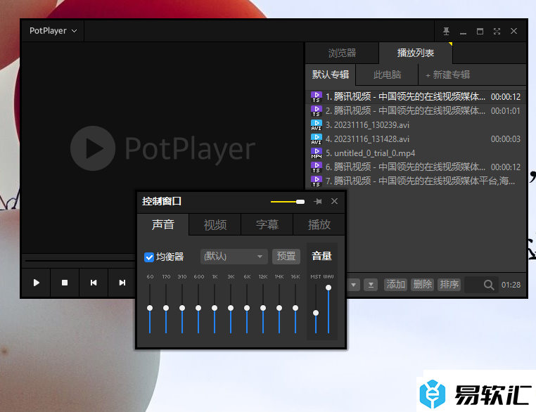Select the 此电脑 tab
The width and height of the screenshot is (536, 412).
point(387,75)
